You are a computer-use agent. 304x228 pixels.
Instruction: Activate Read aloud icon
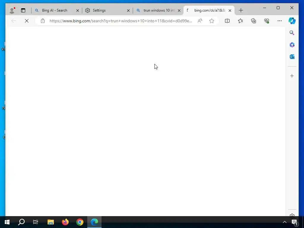click(x=200, y=21)
